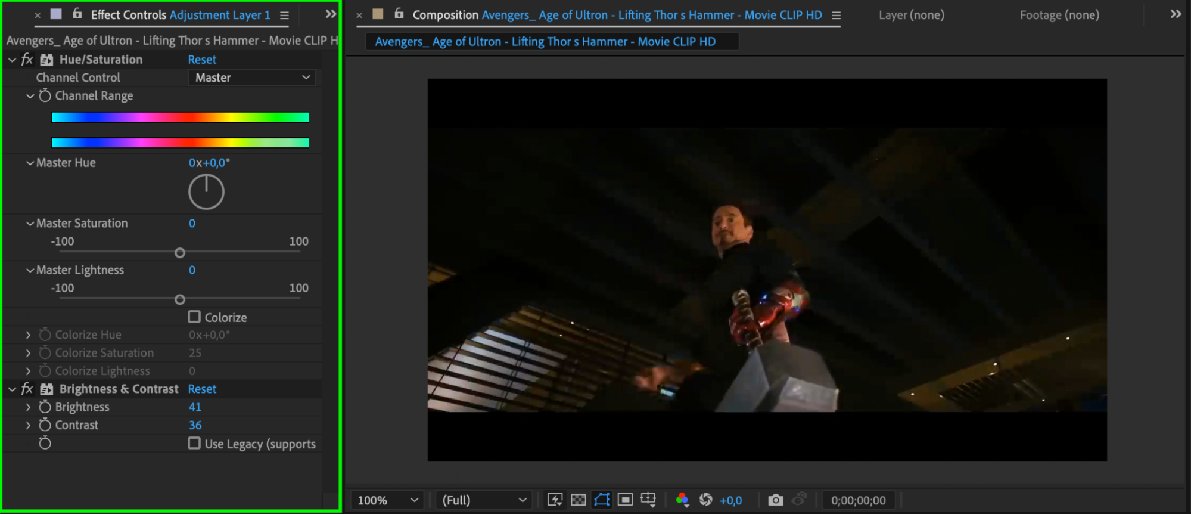Expand the Colorize Lightness property

point(28,371)
